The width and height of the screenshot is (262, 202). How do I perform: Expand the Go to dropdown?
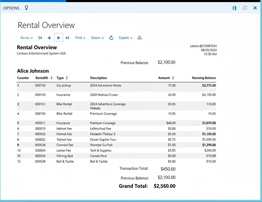27,38
